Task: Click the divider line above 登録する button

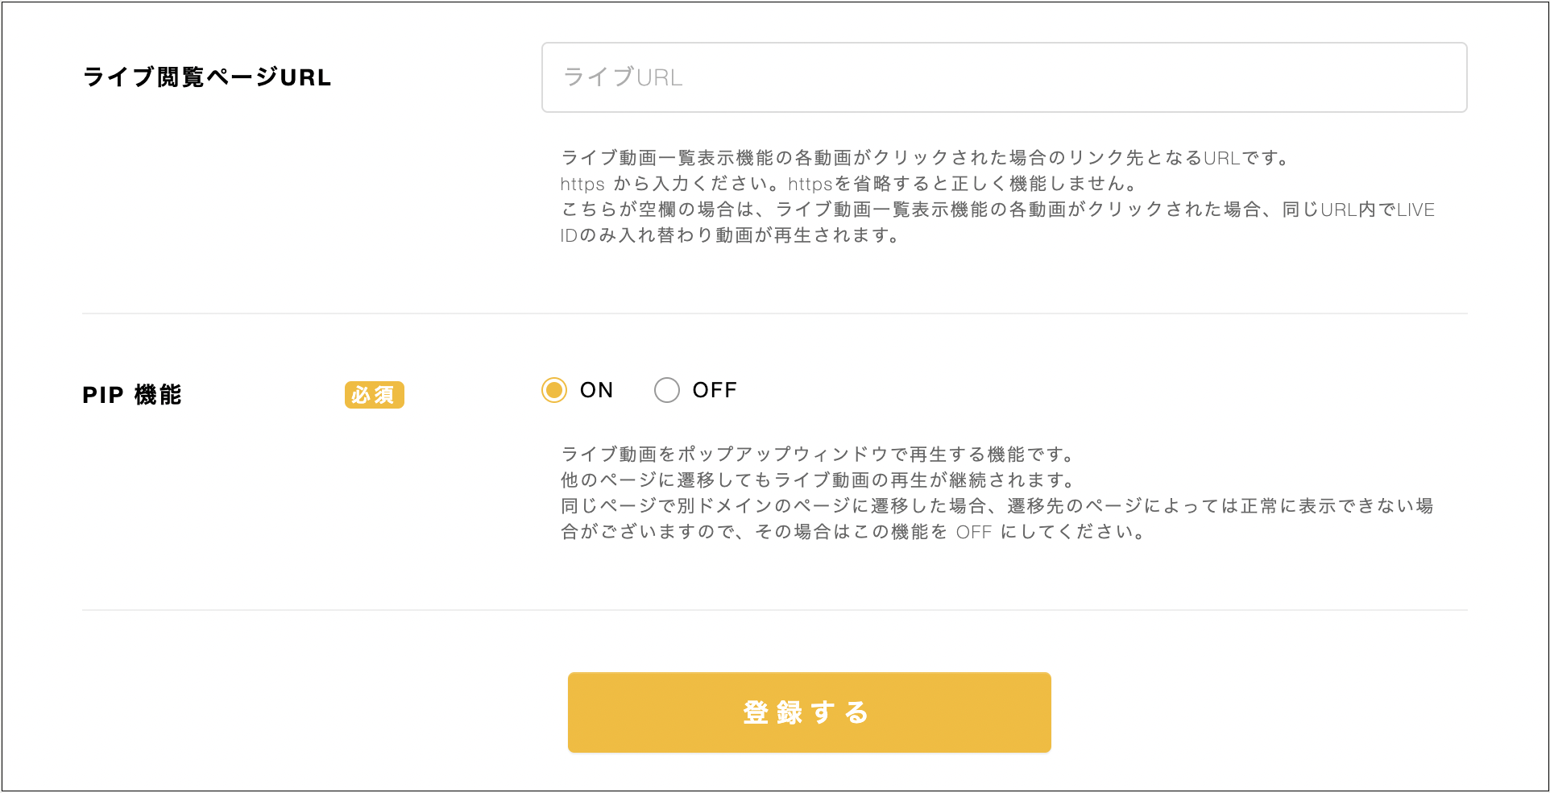Action: coord(775,610)
